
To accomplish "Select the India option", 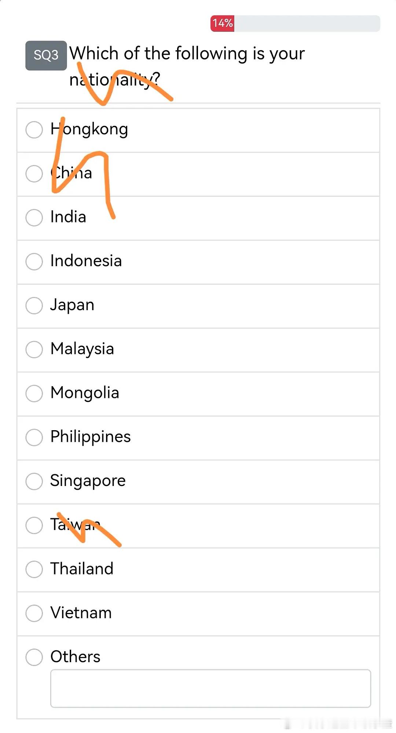I will coord(34,217).
